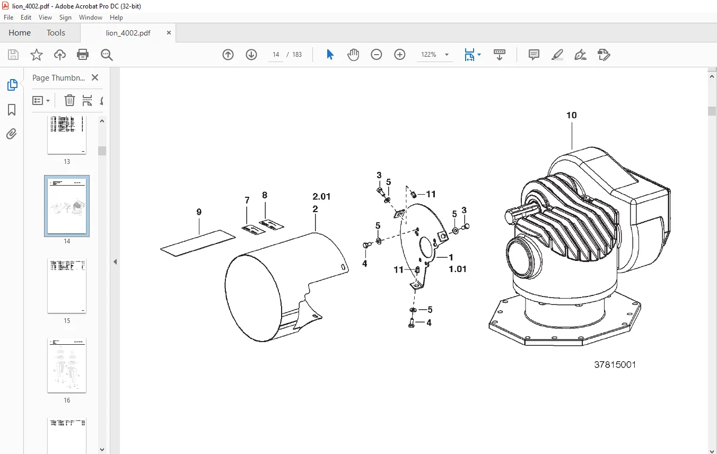The width and height of the screenshot is (717, 454).
Task: Open the Fill & Sign pen tool
Action: pyautogui.click(x=581, y=55)
